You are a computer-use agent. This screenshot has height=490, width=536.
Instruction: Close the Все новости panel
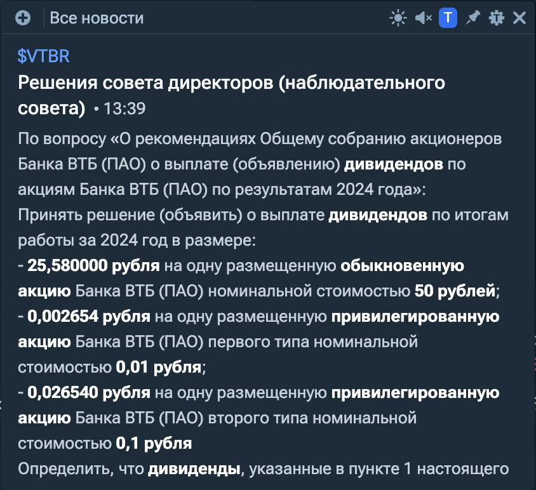click(x=519, y=18)
